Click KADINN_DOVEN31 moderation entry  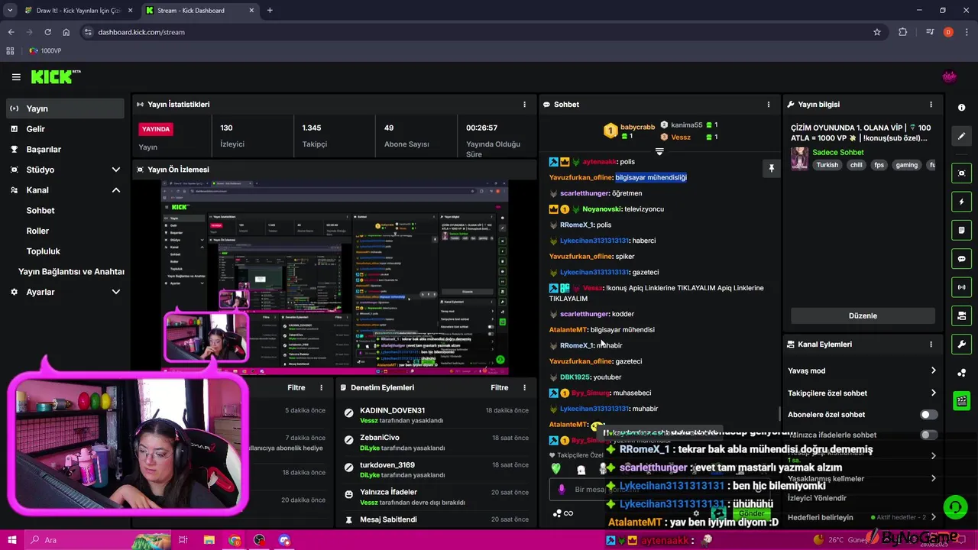(436, 415)
